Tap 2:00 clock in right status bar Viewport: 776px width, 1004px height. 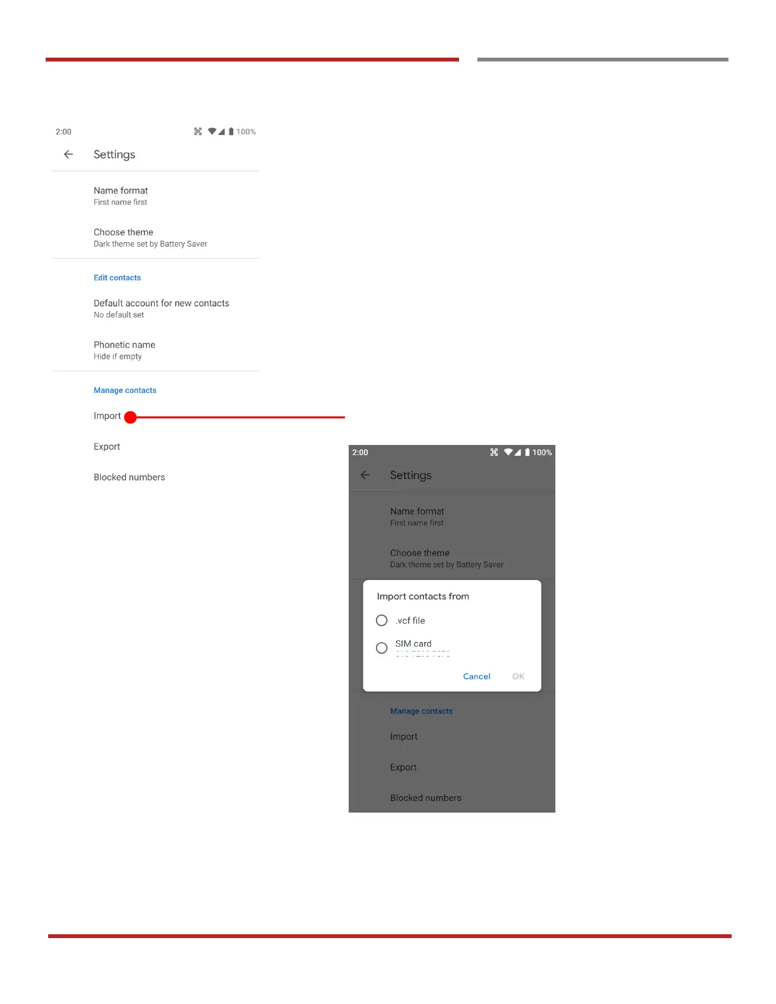click(x=360, y=453)
